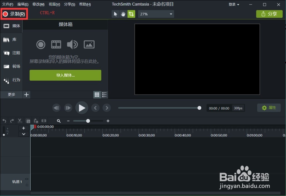The image size is (286, 196).
Task: Click the recording icon in the media bin
Action: pos(41,44)
